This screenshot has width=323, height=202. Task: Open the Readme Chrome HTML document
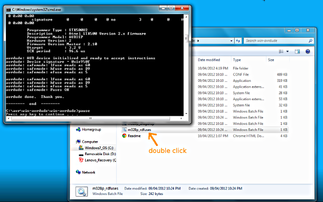134,136
